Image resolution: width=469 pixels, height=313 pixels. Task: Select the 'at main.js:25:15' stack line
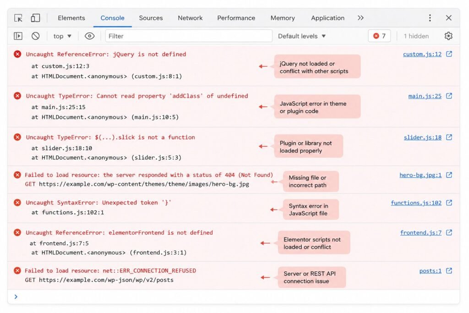click(58, 107)
